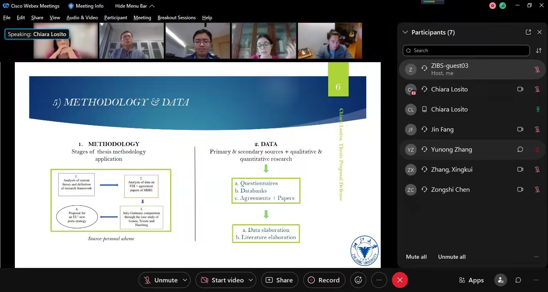Pop out the Participants panel

pos(528,32)
